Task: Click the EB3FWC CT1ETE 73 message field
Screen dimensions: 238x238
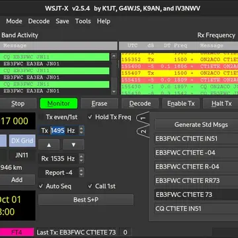Action: coord(196,194)
